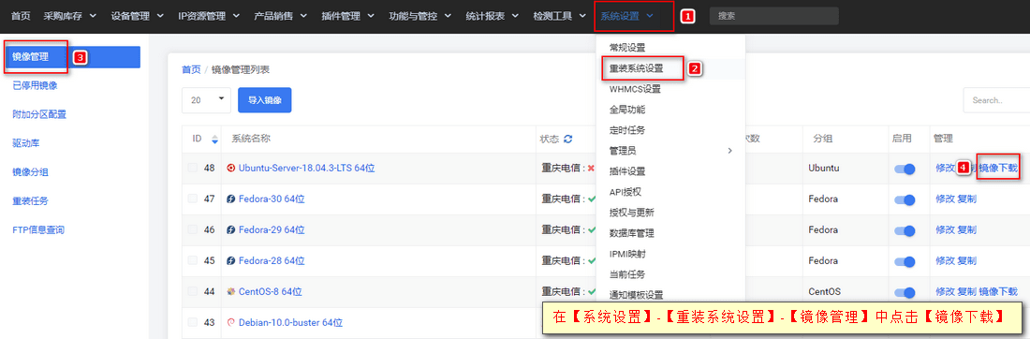Open the 插件管理 dropdown menu

pyautogui.click(x=347, y=16)
